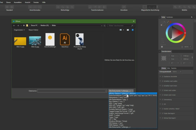Open the file type filter combo box
The image size is (196, 130).
121,91
